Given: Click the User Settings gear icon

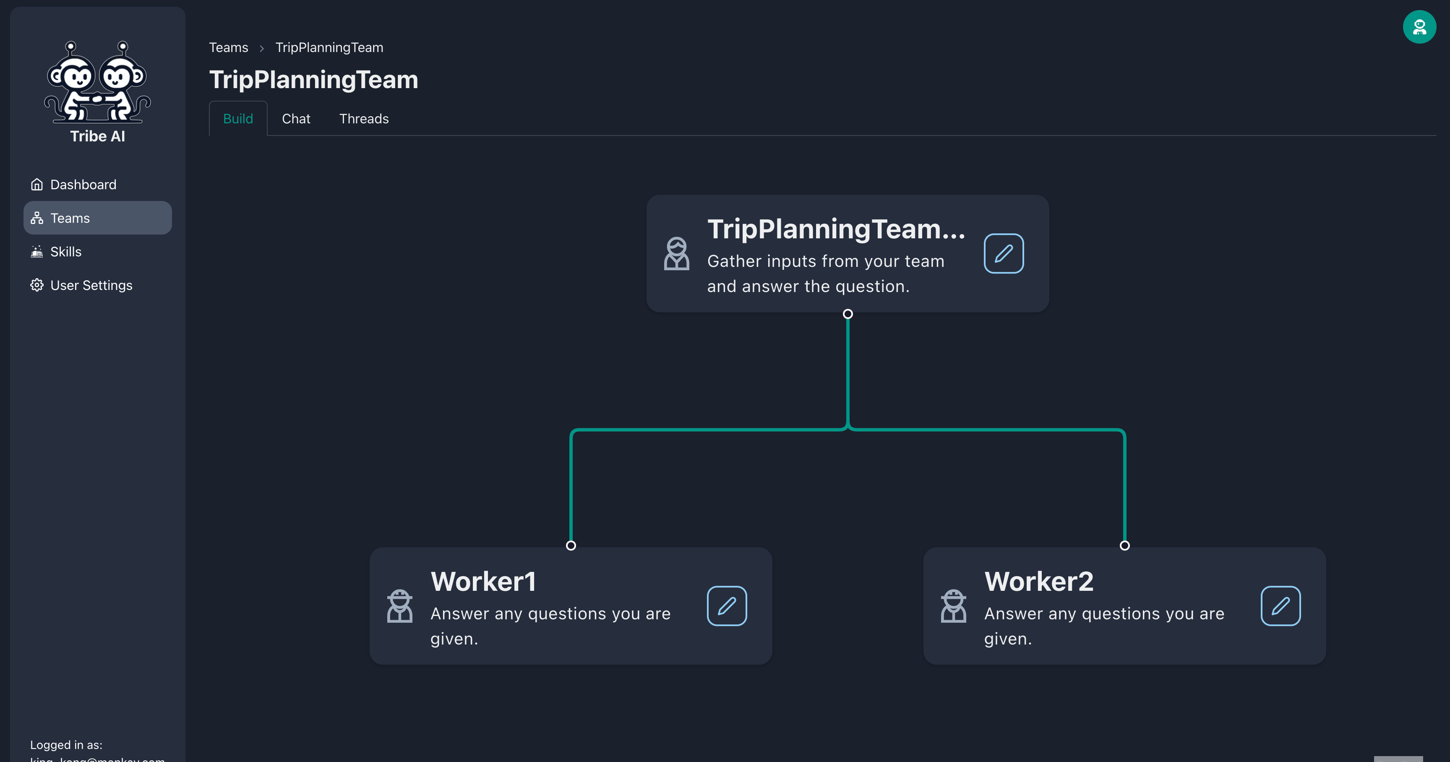Looking at the screenshot, I should (x=37, y=285).
